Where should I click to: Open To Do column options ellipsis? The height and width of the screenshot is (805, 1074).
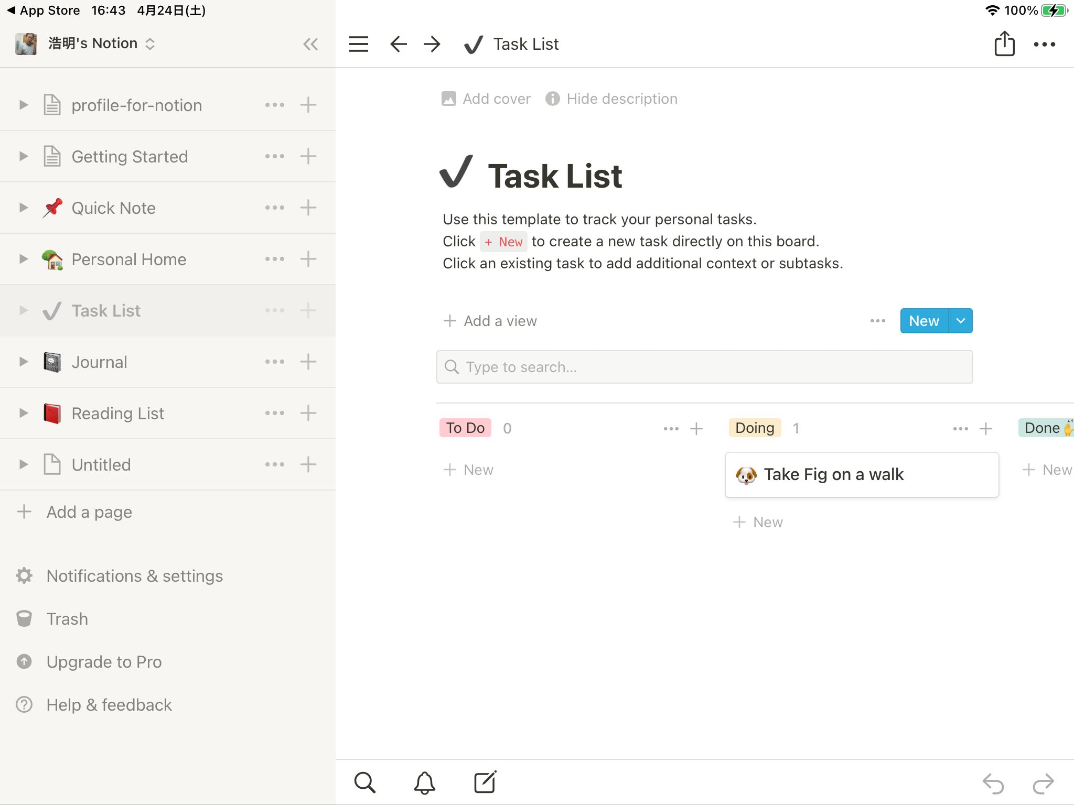point(671,429)
